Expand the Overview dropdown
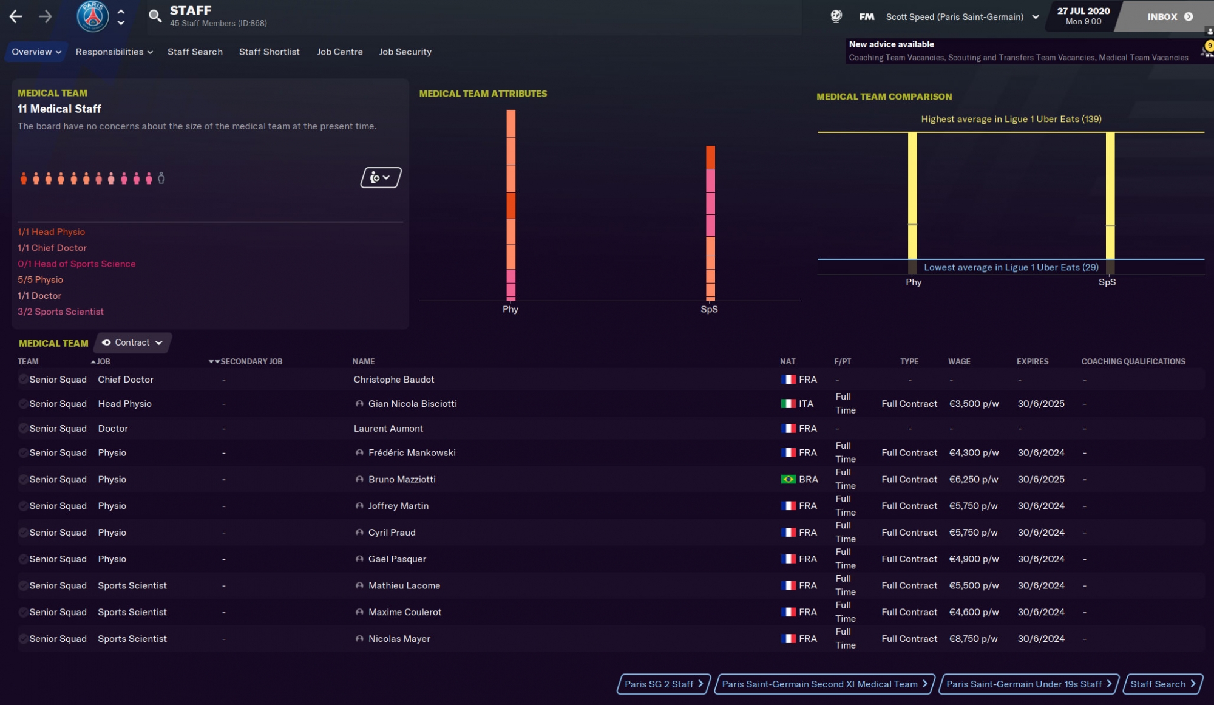Viewport: 1214px width, 705px height. [x=36, y=52]
